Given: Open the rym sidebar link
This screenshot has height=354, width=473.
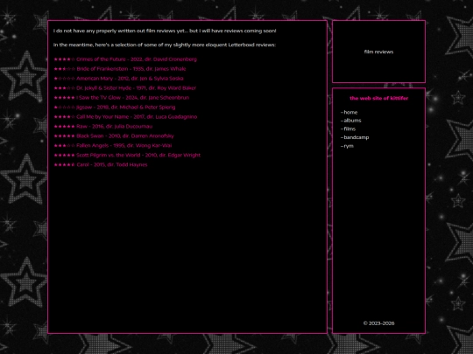Looking at the screenshot, I should (x=349, y=146).
